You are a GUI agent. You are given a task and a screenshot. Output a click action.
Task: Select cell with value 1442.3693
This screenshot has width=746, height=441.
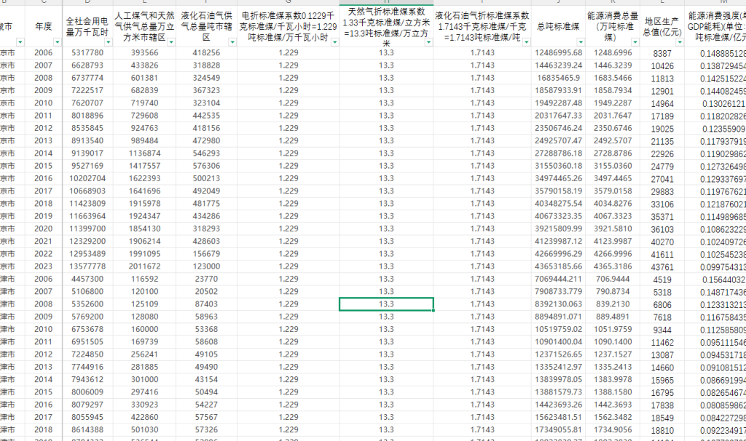(613, 405)
